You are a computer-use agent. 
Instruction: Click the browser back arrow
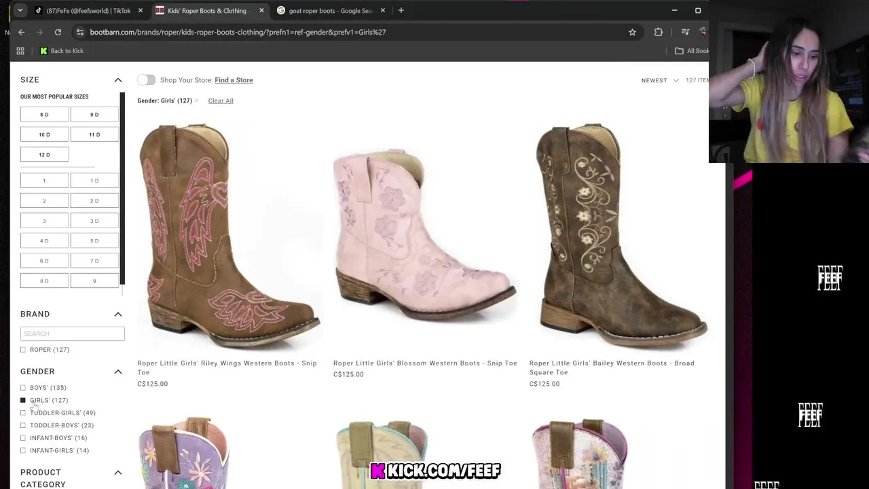tap(21, 32)
